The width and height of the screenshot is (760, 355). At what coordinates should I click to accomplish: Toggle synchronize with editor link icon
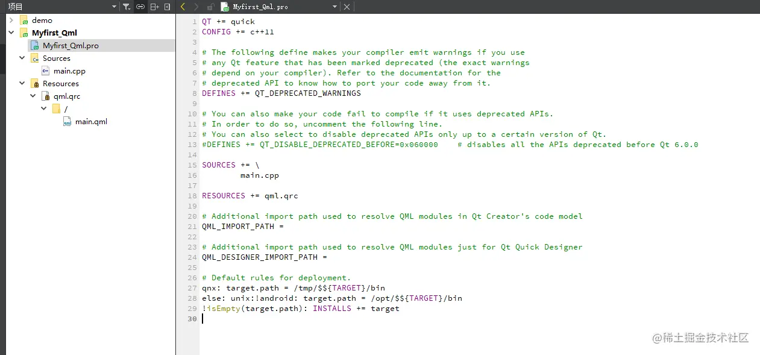140,7
